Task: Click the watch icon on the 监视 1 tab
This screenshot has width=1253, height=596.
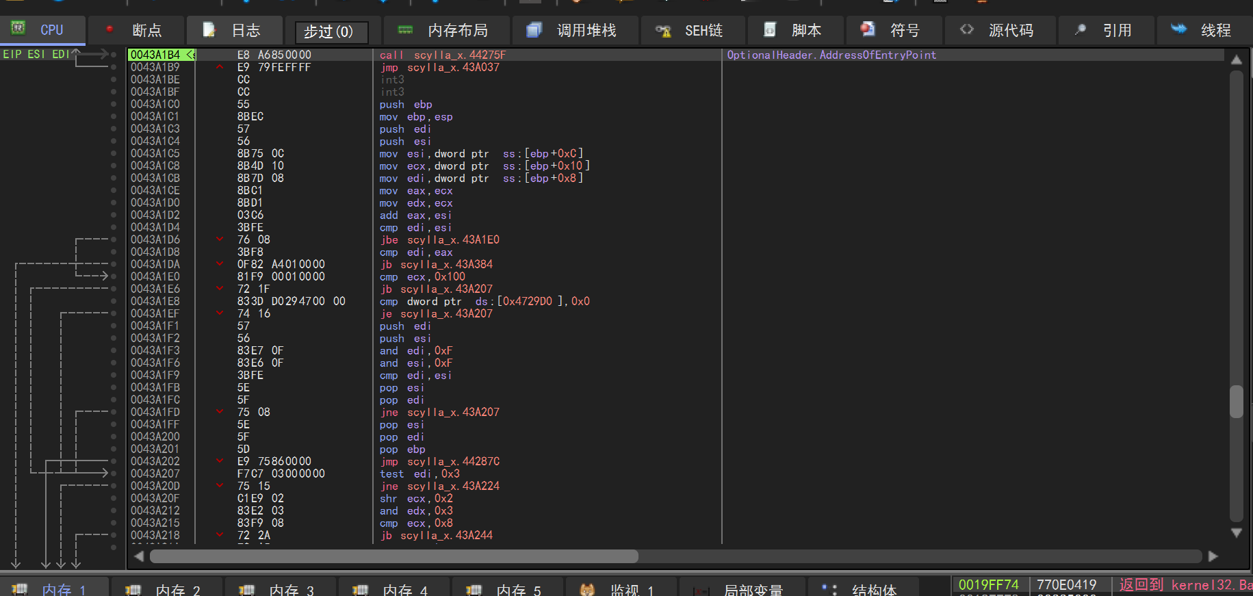Action: [x=587, y=589]
